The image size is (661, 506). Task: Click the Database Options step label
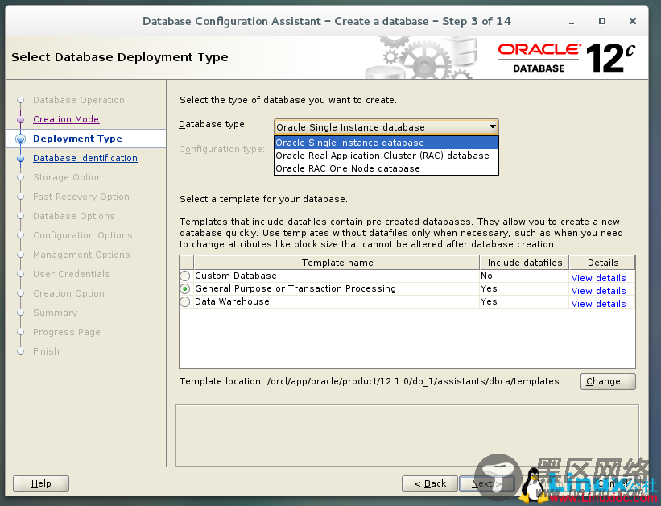tap(74, 216)
